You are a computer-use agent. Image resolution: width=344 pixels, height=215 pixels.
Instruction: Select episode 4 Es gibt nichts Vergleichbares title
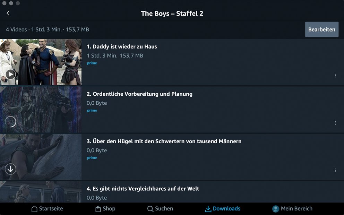[x=143, y=189]
